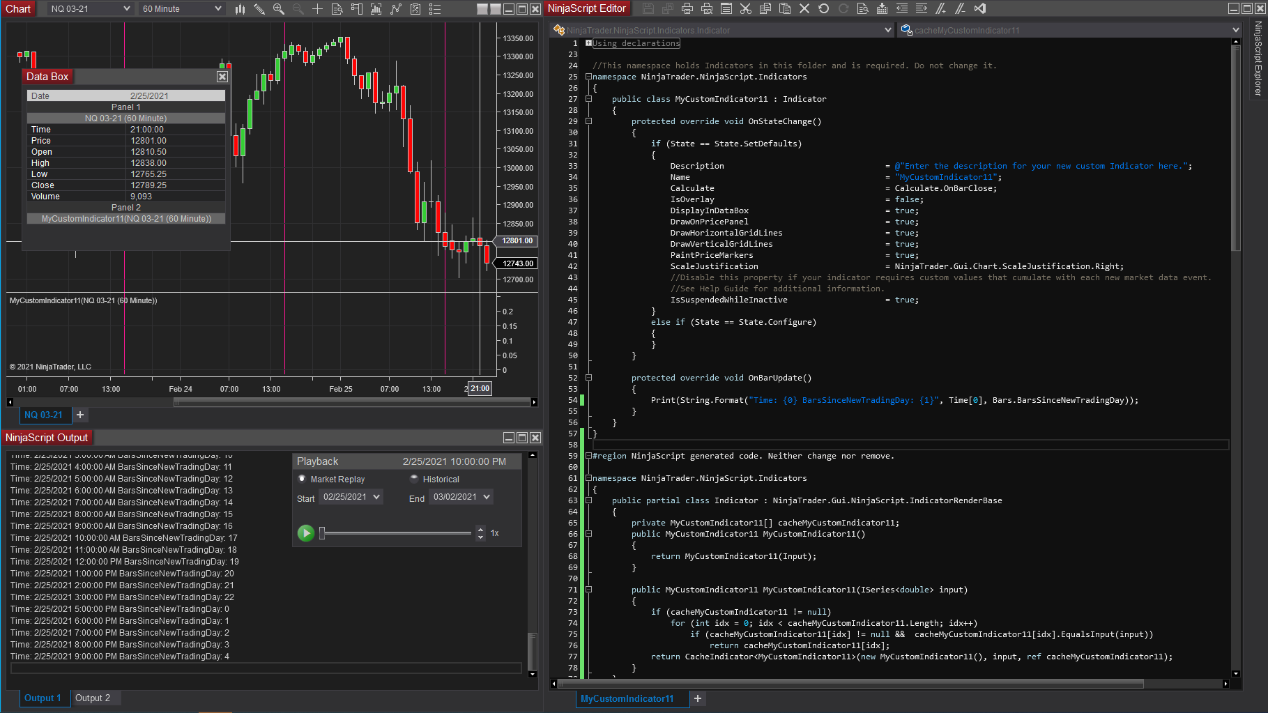Click the Undo arrow in NinjaScript Editor

coord(823,9)
